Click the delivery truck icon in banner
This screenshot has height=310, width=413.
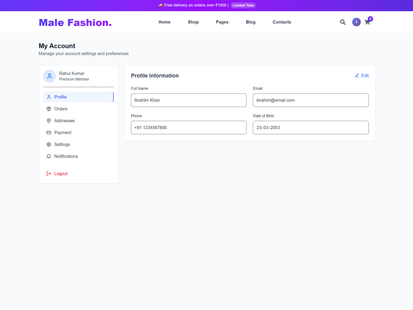[160, 5]
